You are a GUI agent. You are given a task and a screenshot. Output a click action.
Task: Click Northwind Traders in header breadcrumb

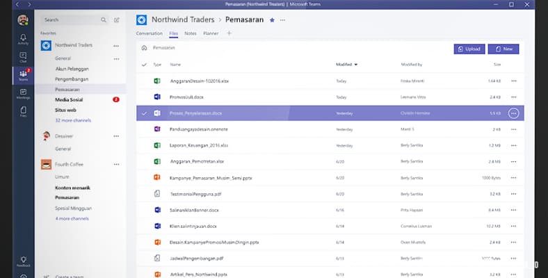(x=183, y=20)
